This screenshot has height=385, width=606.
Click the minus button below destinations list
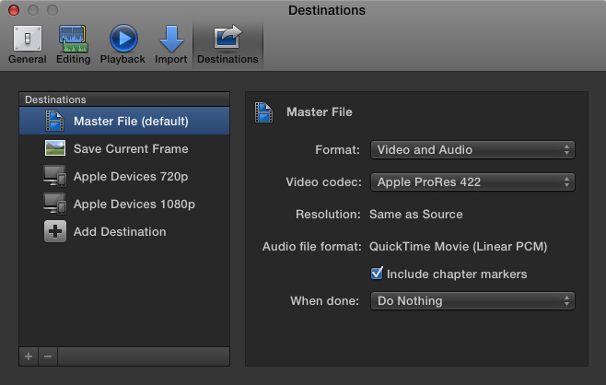click(48, 356)
